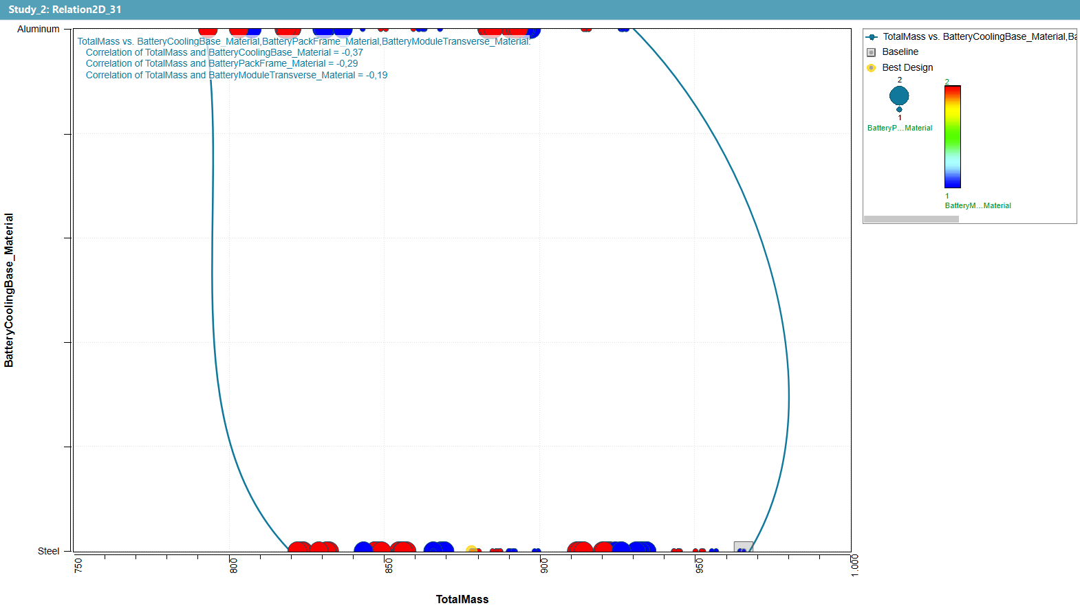Click the BatteryModuleTransverse_Material correlation text line
This screenshot has width=1080, height=608.
tap(236, 76)
